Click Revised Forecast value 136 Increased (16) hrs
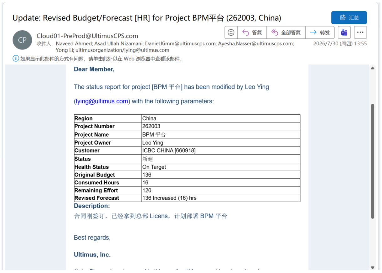 221,198
